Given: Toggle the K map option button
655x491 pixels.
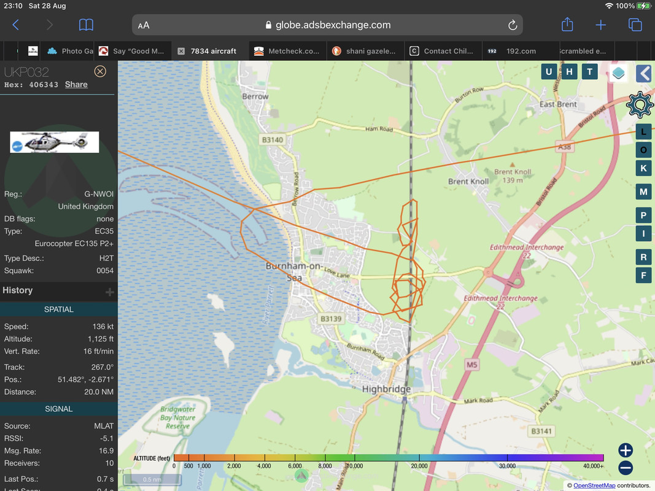Looking at the screenshot, I should [643, 168].
